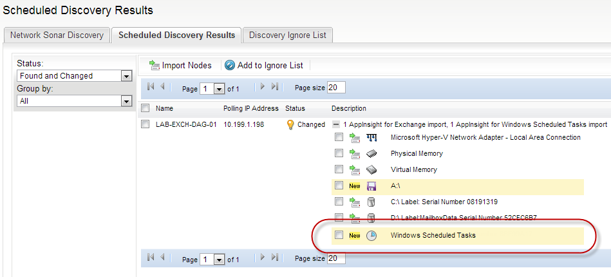Click the New badge beside Windows Scheduled Tasks
This screenshot has width=611, height=277.
(x=355, y=236)
